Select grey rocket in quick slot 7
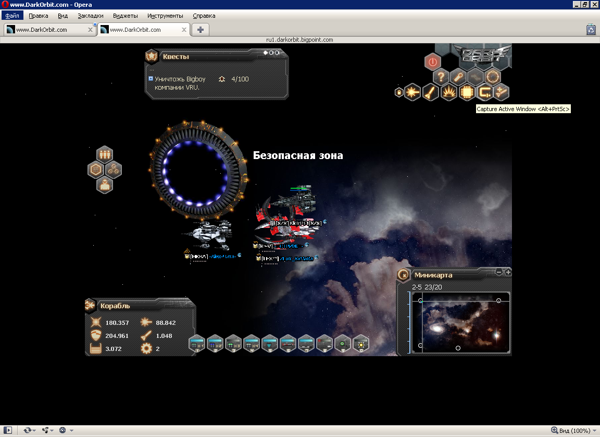Viewport: 600px width, 437px height. pyautogui.click(x=306, y=344)
